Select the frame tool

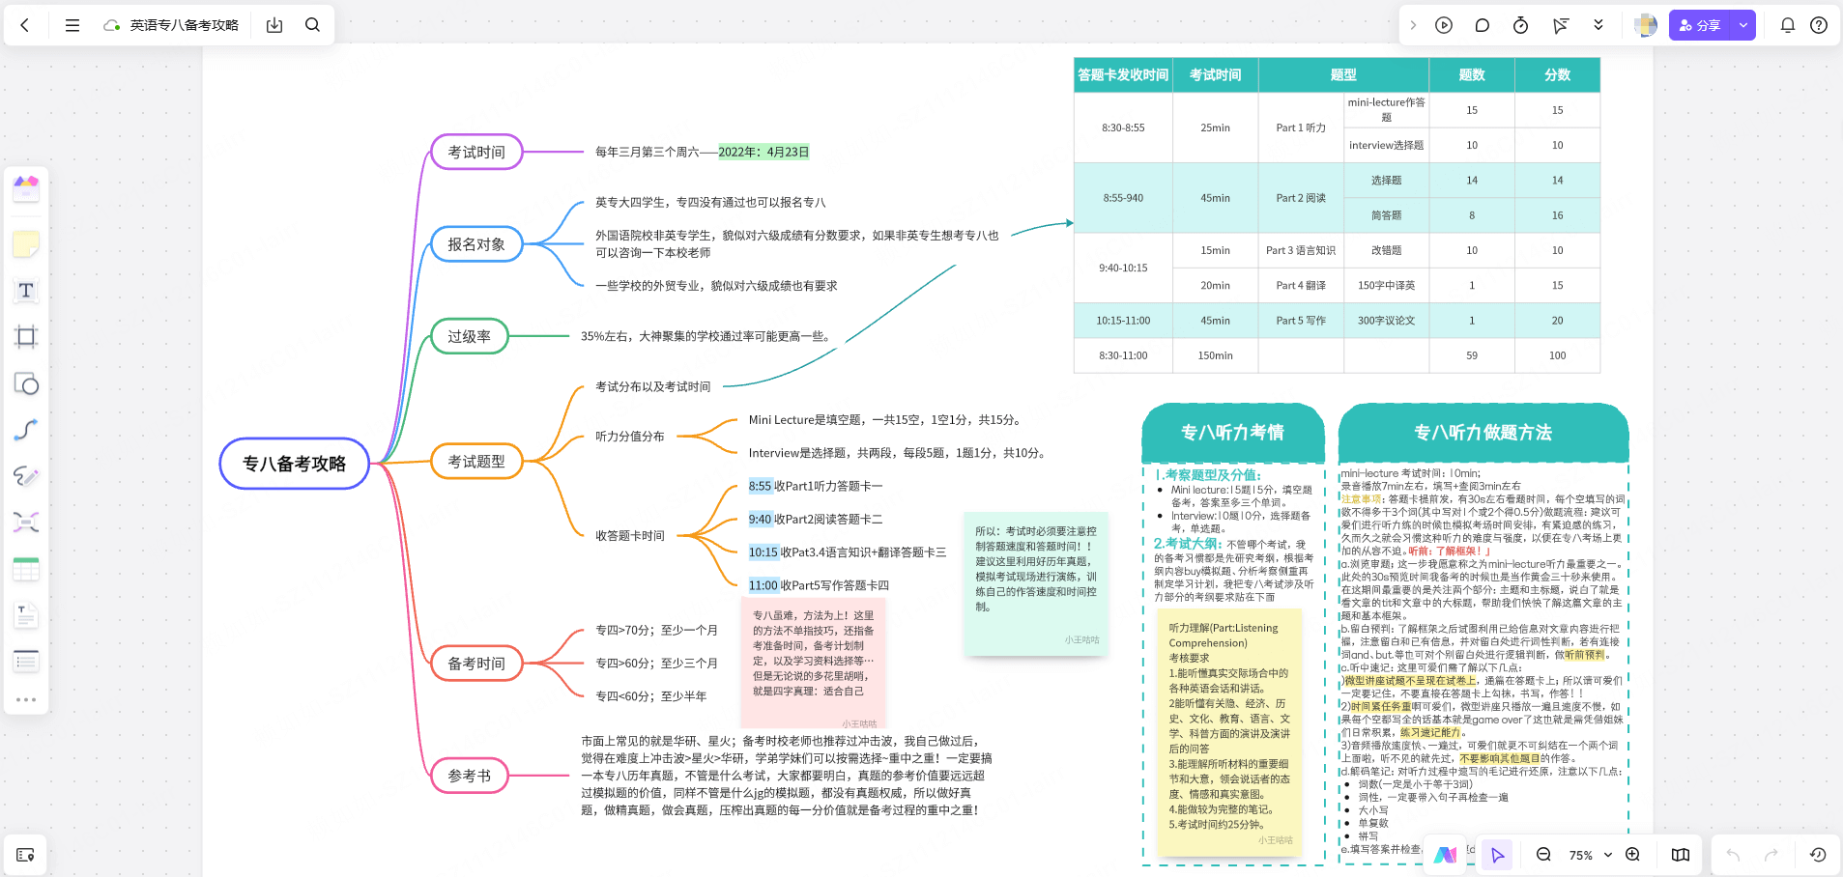click(x=26, y=337)
